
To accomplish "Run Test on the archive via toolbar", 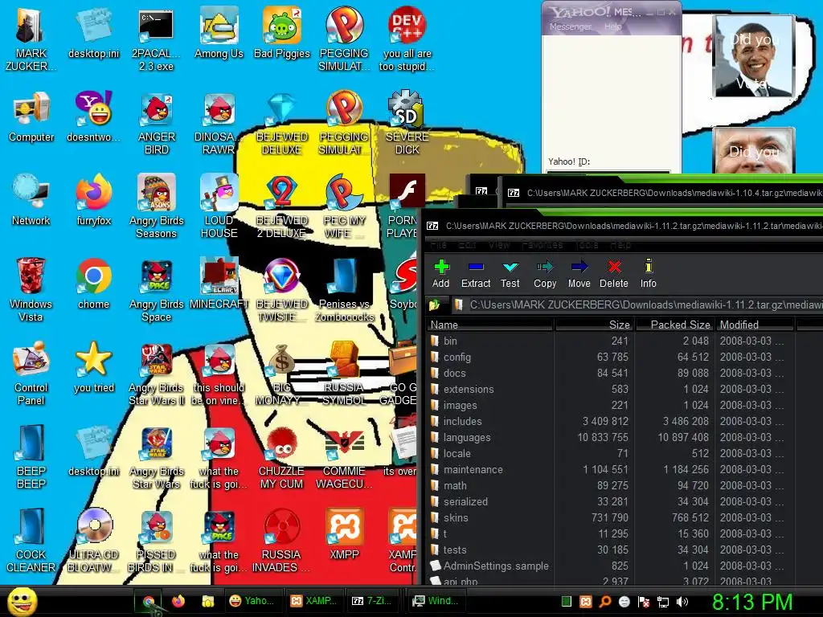I will pyautogui.click(x=510, y=273).
